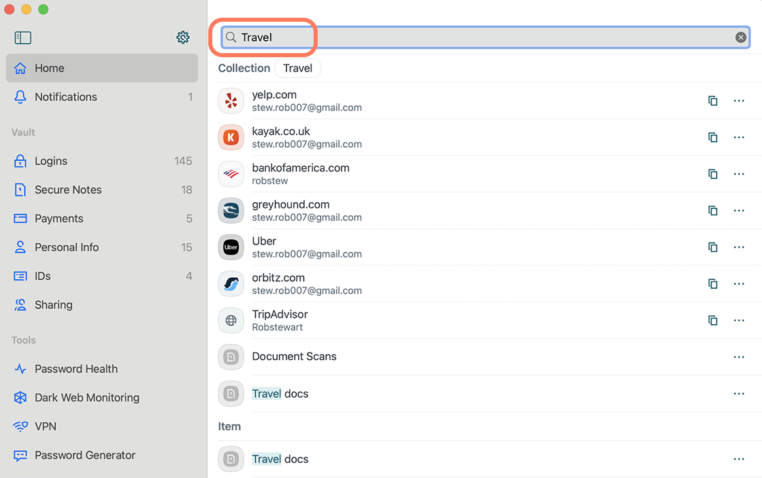The height and width of the screenshot is (478, 762).
Task: Open VPN tool in sidebar
Action: [x=102, y=426]
